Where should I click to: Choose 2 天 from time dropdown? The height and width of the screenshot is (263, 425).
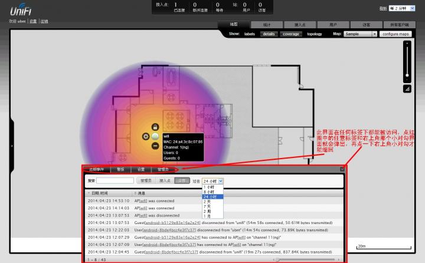[212, 202]
